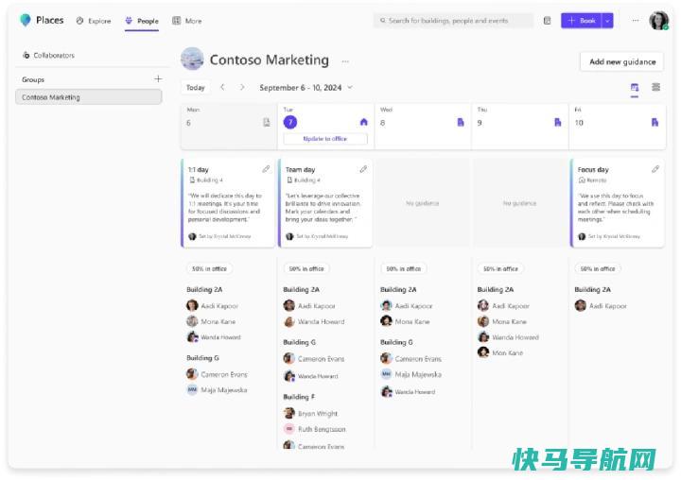Click Tuesday 50% in office badge
Screen dimensions: 681x480
point(306,268)
